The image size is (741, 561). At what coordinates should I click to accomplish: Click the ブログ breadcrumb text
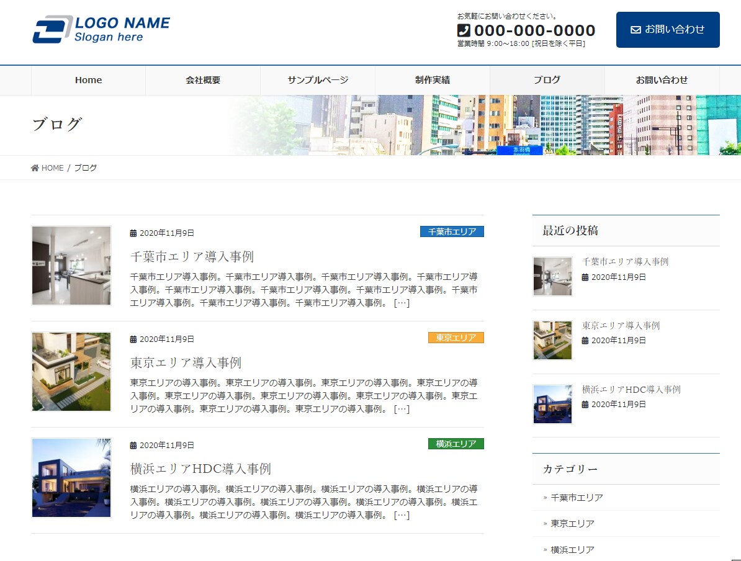(86, 168)
